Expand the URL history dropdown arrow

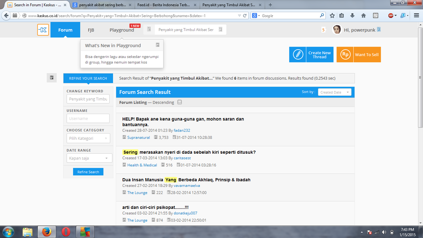click(239, 16)
